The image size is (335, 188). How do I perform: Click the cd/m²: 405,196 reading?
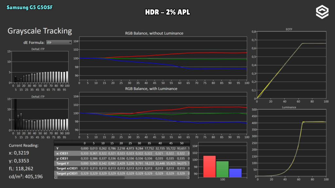[26, 177]
